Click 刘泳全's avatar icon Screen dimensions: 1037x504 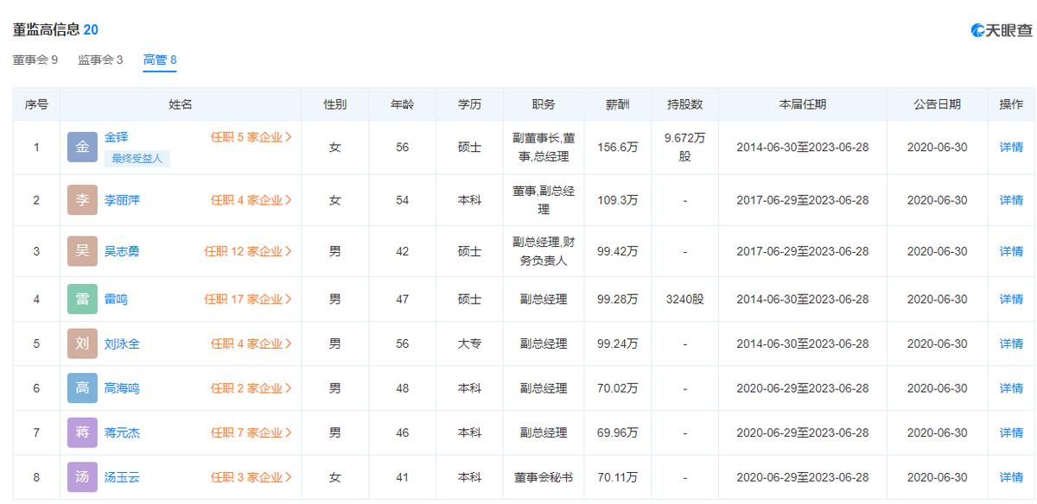tap(82, 343)
